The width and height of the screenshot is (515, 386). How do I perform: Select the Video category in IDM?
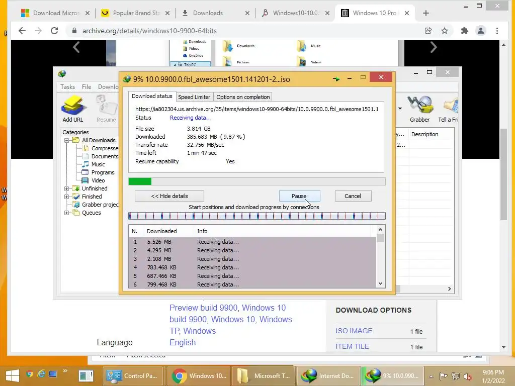click(x=98, y=180)
